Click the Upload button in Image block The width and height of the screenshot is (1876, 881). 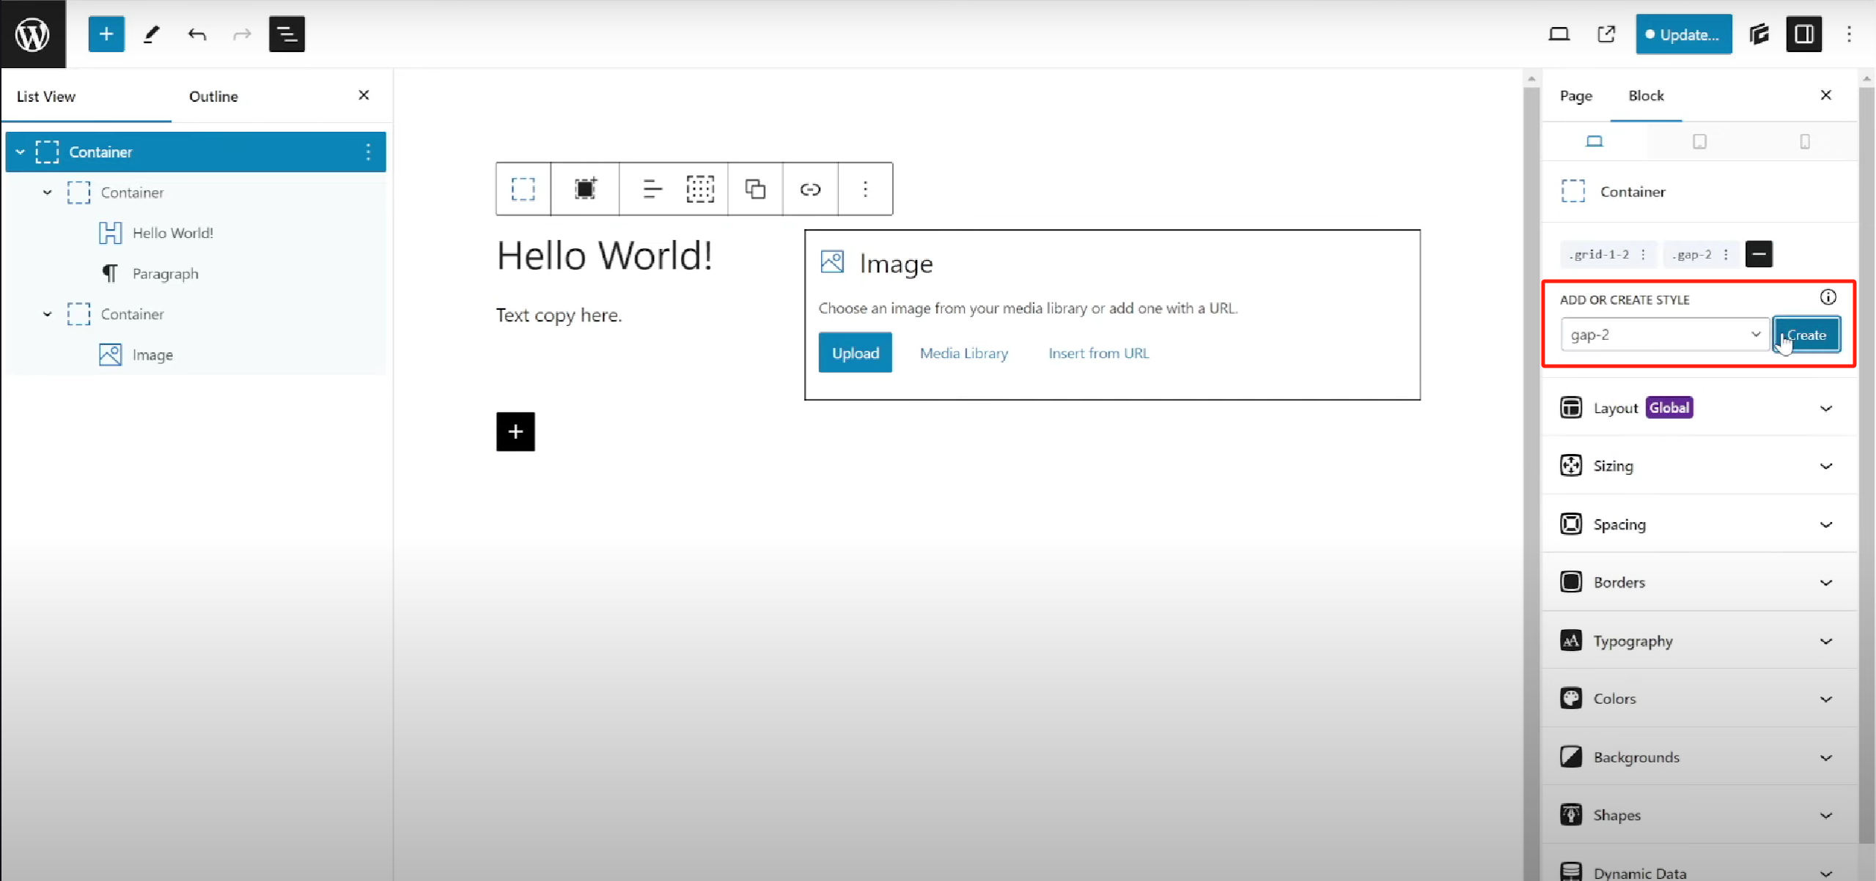pos(855,353)
